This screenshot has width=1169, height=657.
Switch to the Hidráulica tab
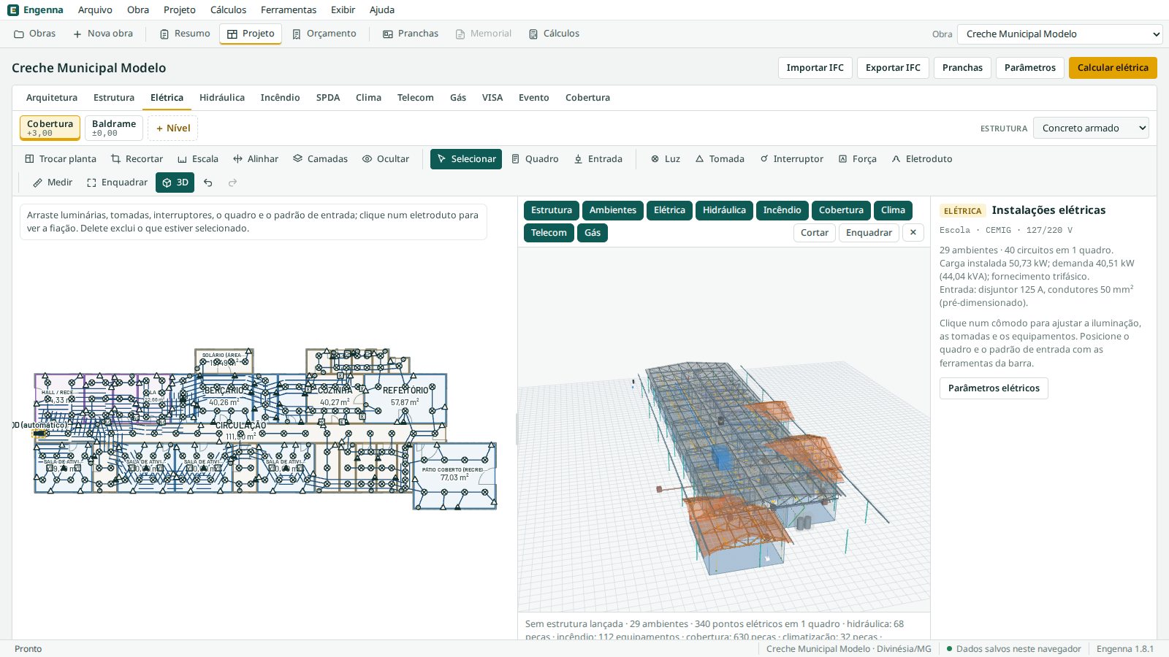tap(222, 98)
